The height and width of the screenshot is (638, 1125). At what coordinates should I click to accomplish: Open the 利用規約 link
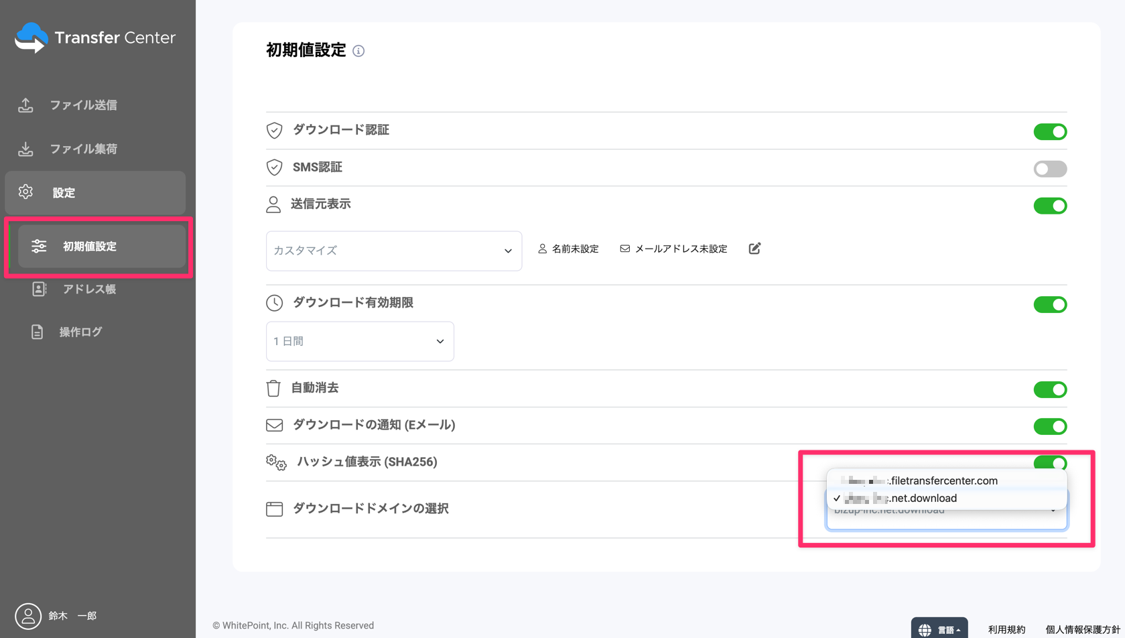[1006, 629]
